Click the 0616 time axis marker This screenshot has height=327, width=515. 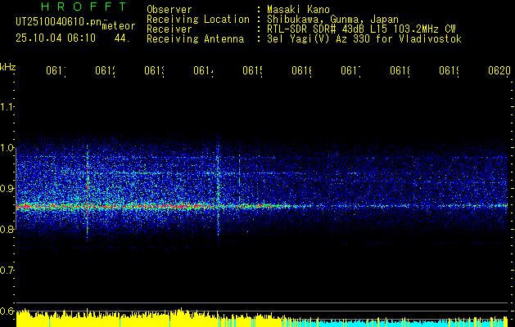[x=302, y=70]
